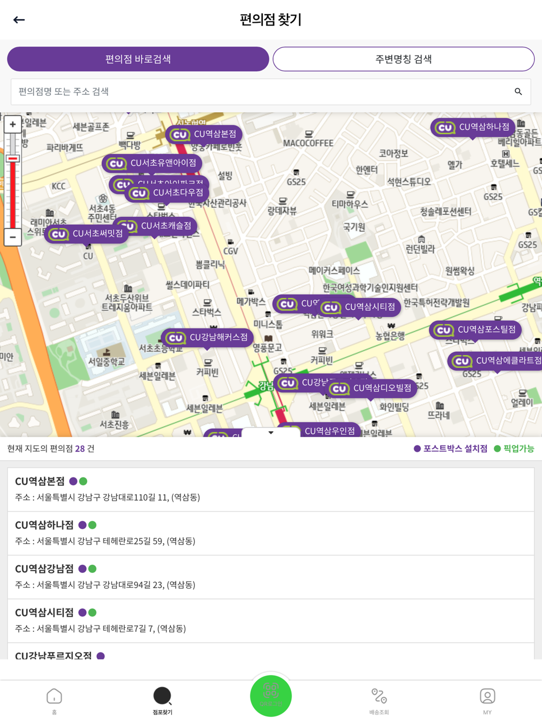Select the CU서초유앤아이점 map marker
Viewport: 542px width, 723px height.
[x=152, y=163]
